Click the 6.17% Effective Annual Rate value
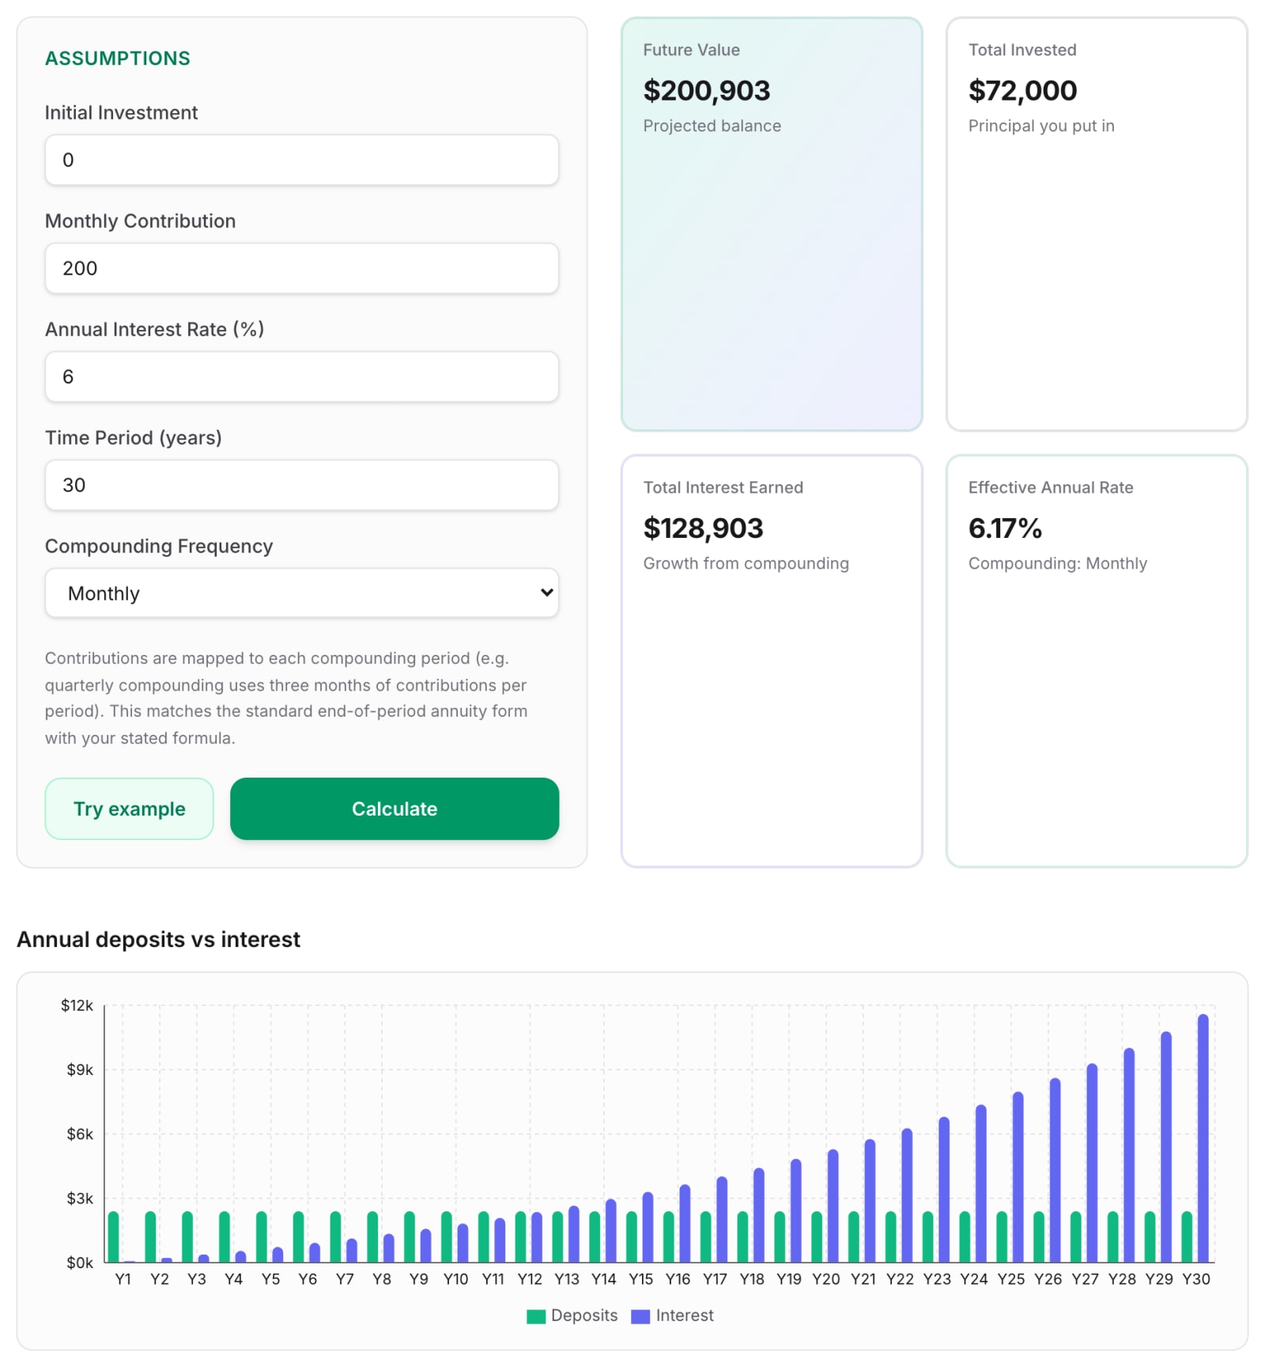 [x=1005, y=528]
